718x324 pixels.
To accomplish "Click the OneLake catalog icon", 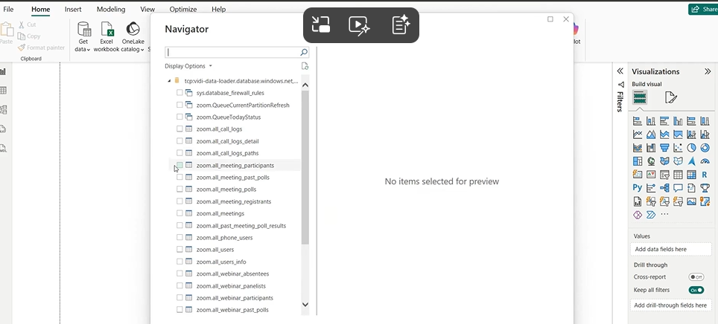I will [133, 35].
